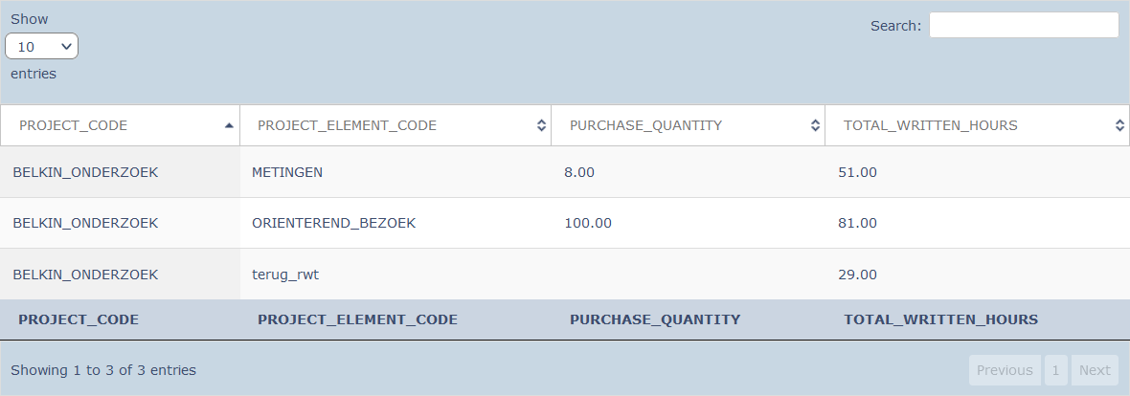Sort by PURCHASE_QUANTITY column header

click(645, 125)
